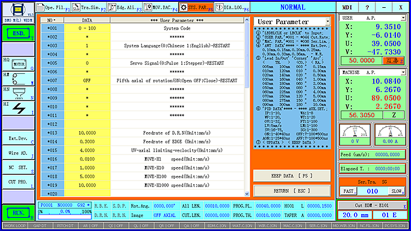Click KEEP DATA [F5] button

tap(292, 176)
